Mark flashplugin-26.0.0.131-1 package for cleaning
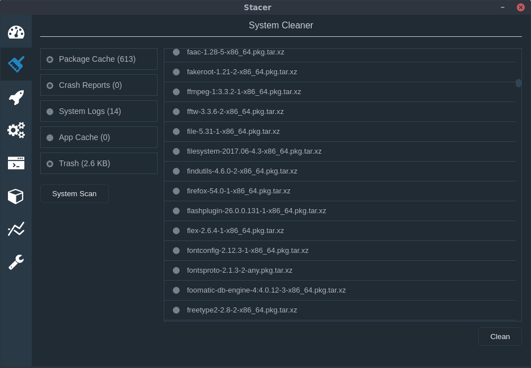The width and height of the screenshot is (531, 368). pos(176,211)
